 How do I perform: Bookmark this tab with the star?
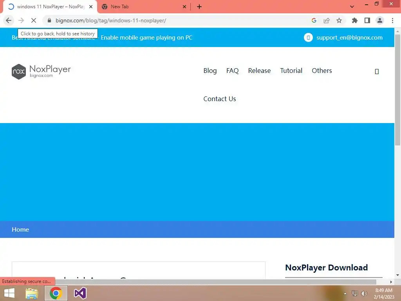click(x=339, y=20)
